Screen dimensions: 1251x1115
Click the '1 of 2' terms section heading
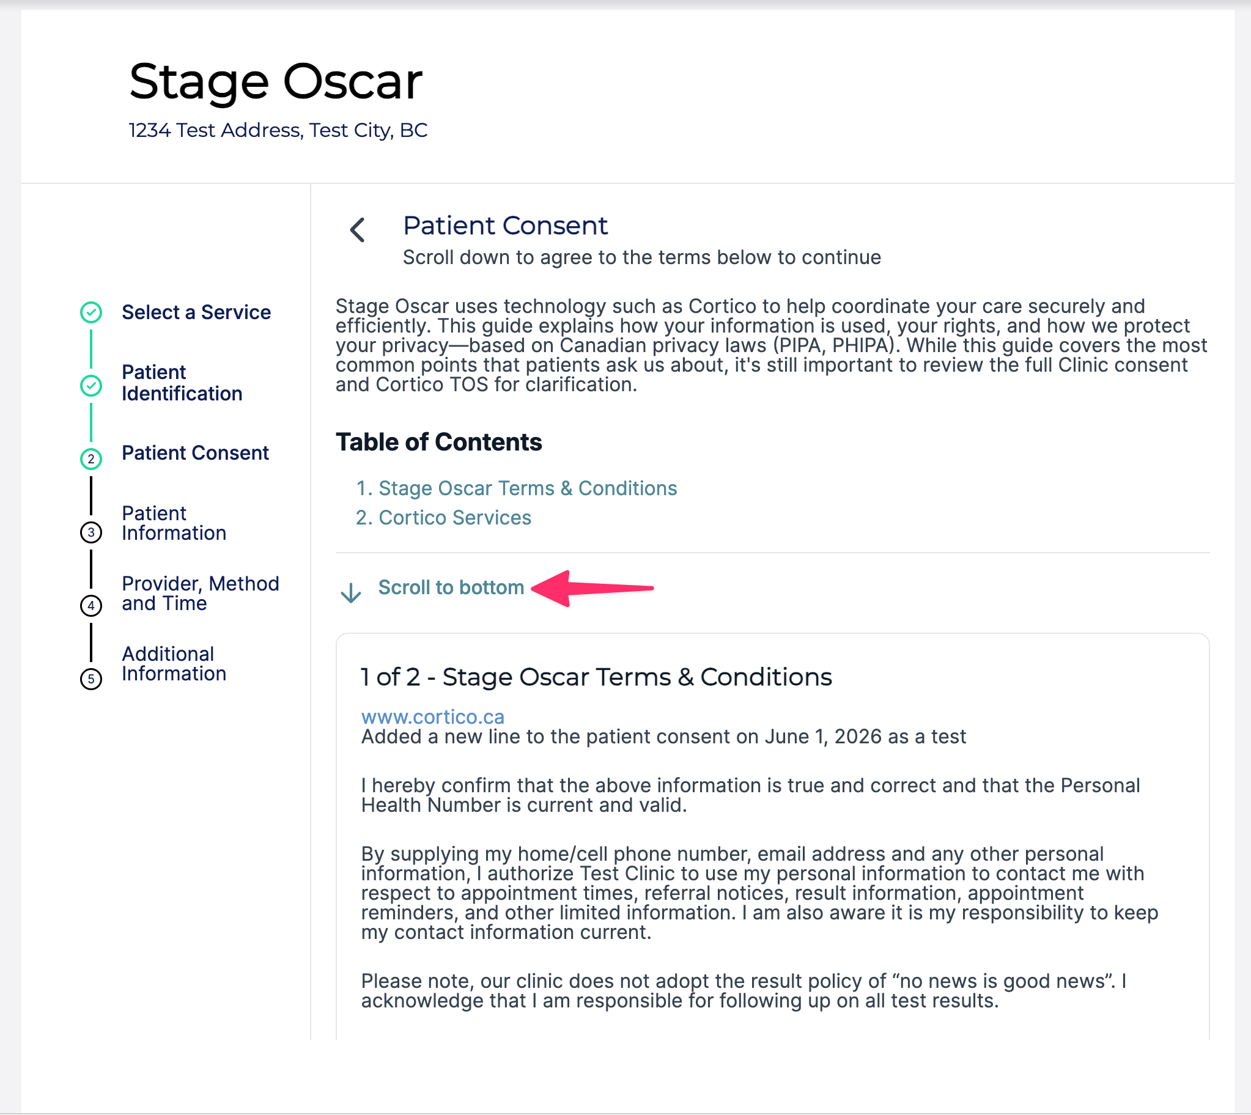coord(596,677)
